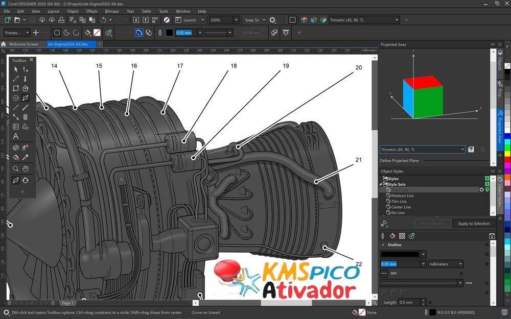Click the Open folder icon
Screen dimensions: 511x319
coord(17,20)
